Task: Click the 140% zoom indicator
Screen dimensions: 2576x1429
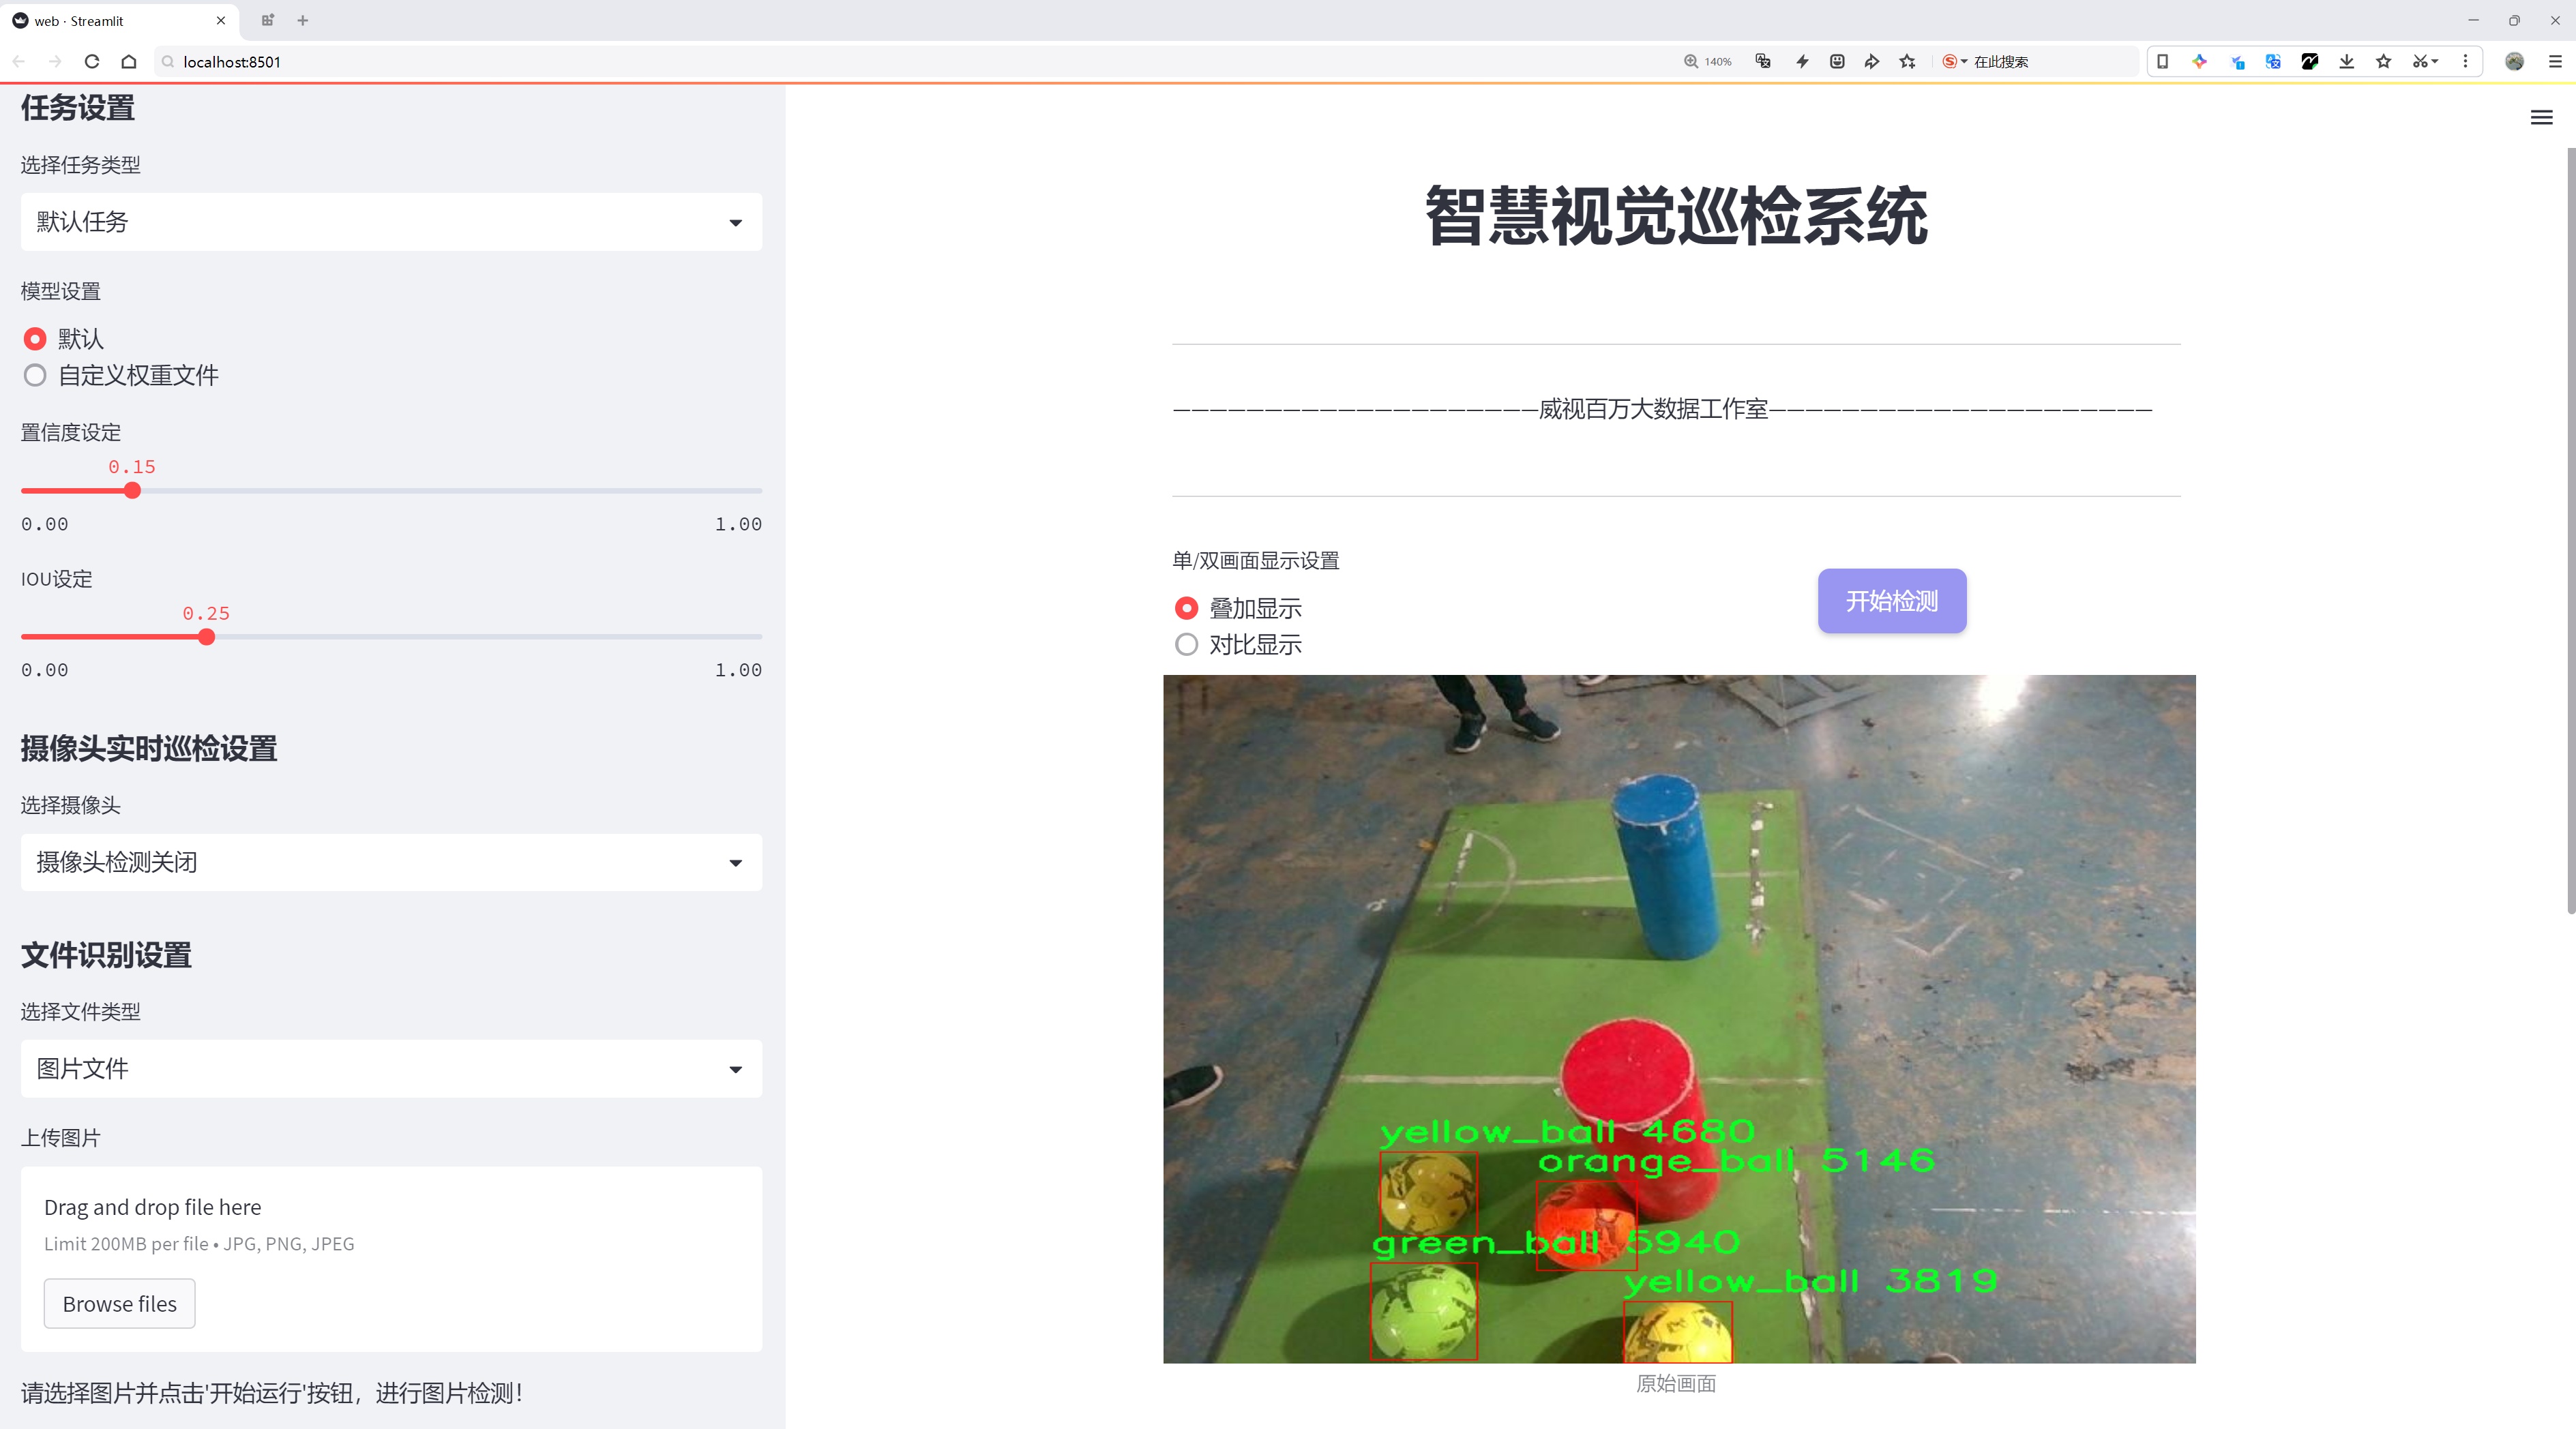Action: pyautogui.click(x=1708, y=61)
